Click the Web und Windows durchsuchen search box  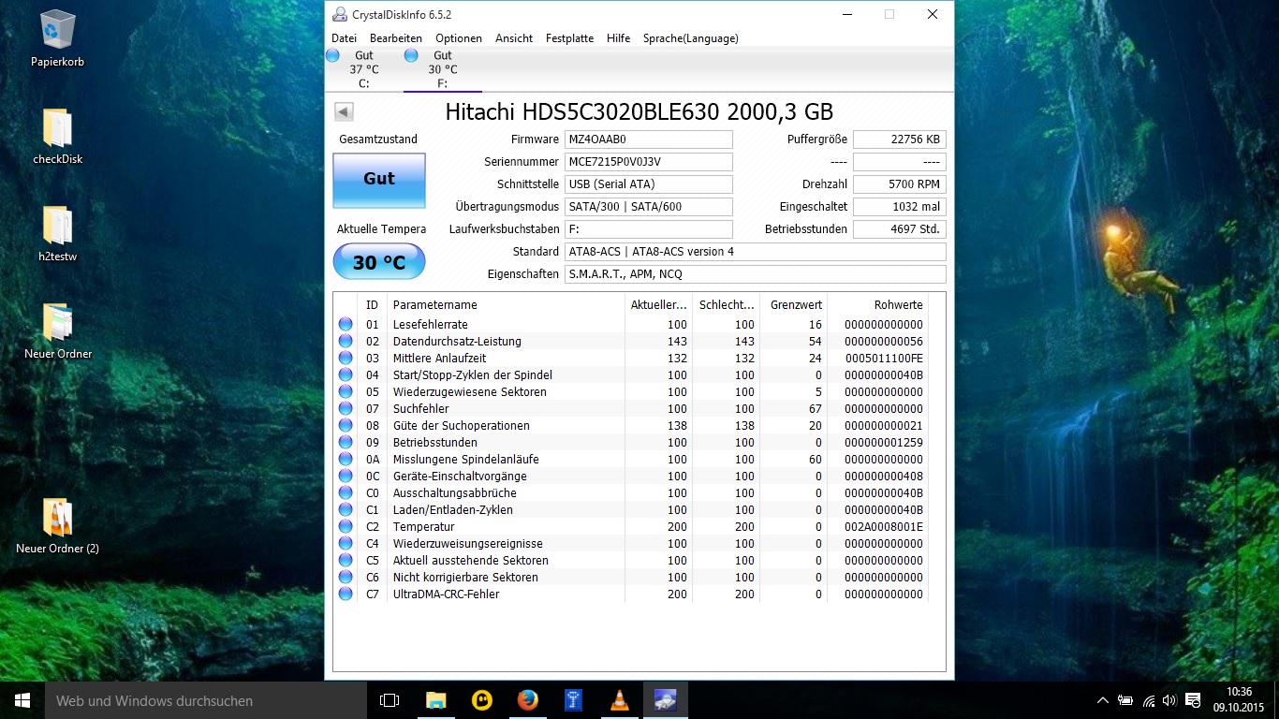point(205,700)
